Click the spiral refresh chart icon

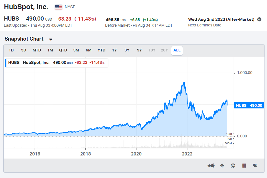[233, 165]
